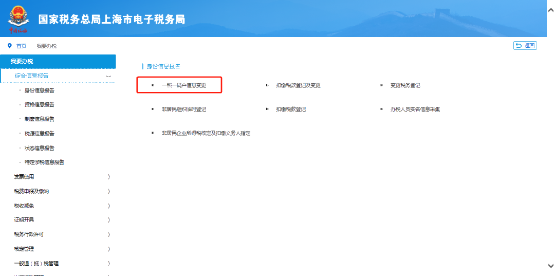The image size is (555, 276).
Task: Click the location pin icon beside 首页
Action: pyautogui.click(x=10, y=46)
